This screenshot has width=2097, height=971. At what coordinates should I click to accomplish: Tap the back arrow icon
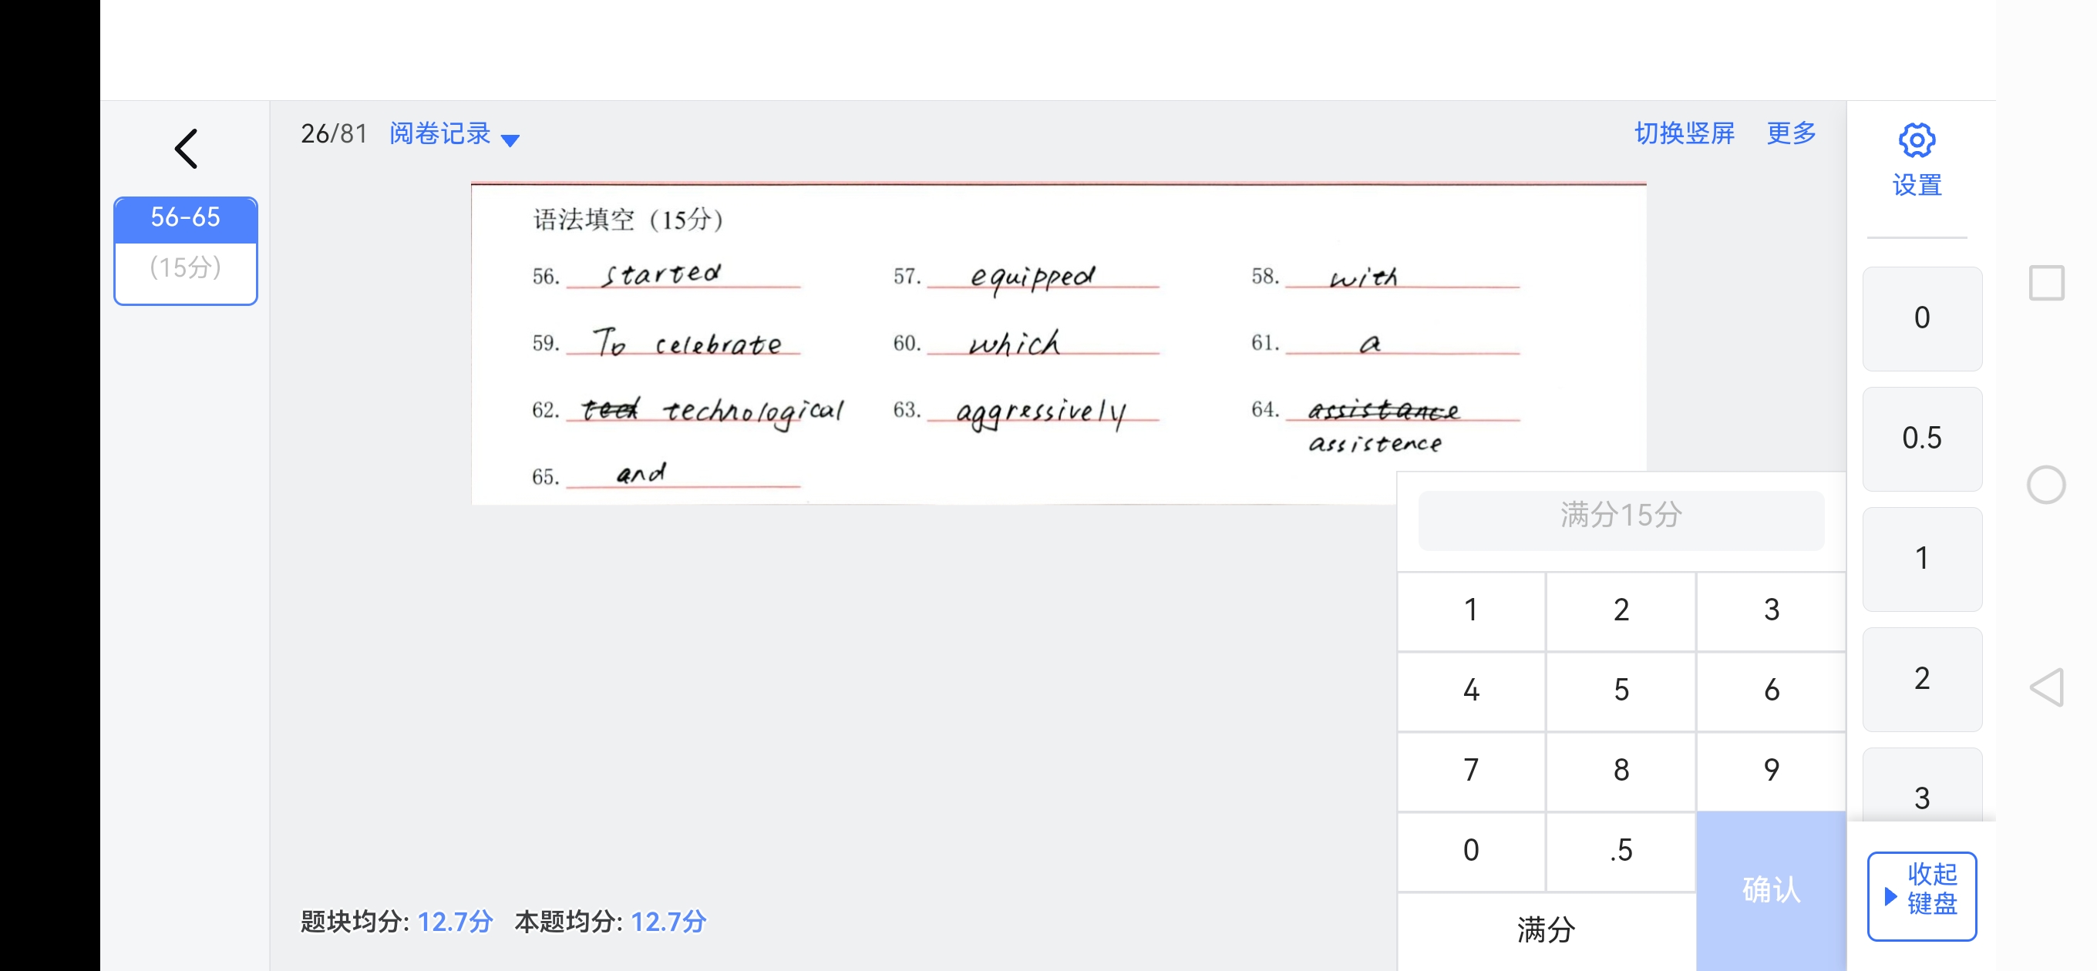[x=187, y=149]
